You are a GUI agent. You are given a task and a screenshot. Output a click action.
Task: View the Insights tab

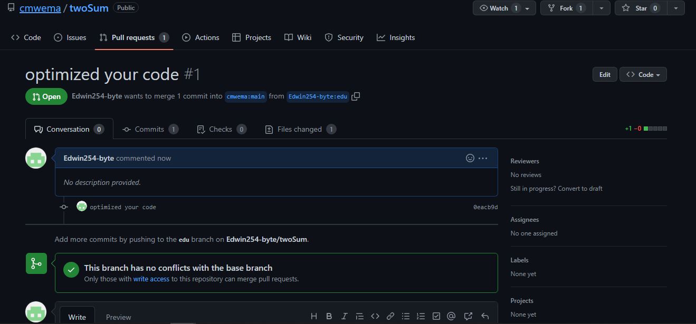(396, 37)
